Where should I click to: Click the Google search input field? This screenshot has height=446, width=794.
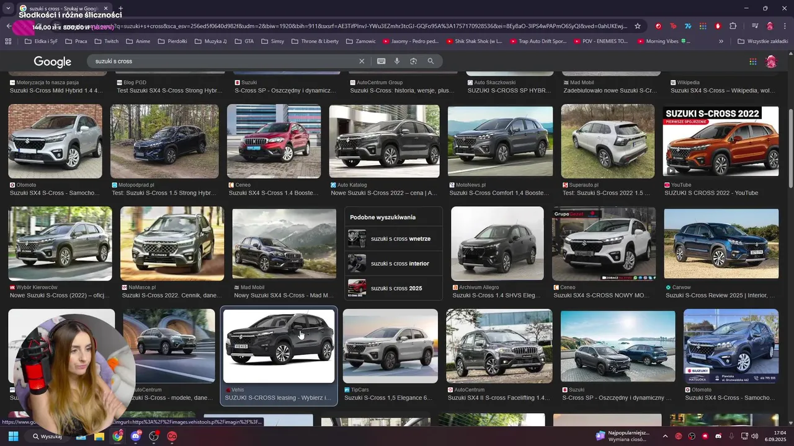click(x=223, y=61)
